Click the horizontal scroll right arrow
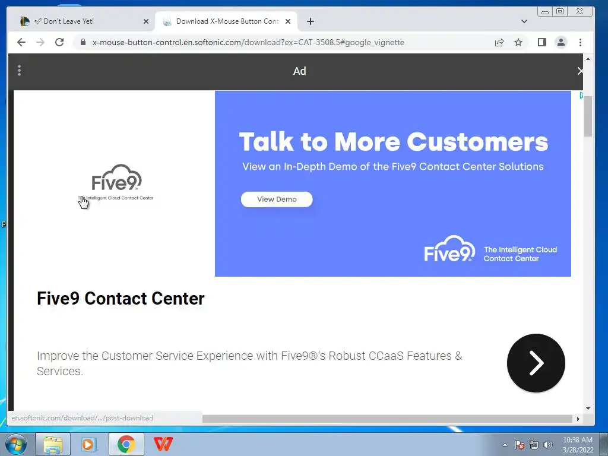The height and width of the screenshot is (456, 608). pyautogui.click(x=578, y=419)
